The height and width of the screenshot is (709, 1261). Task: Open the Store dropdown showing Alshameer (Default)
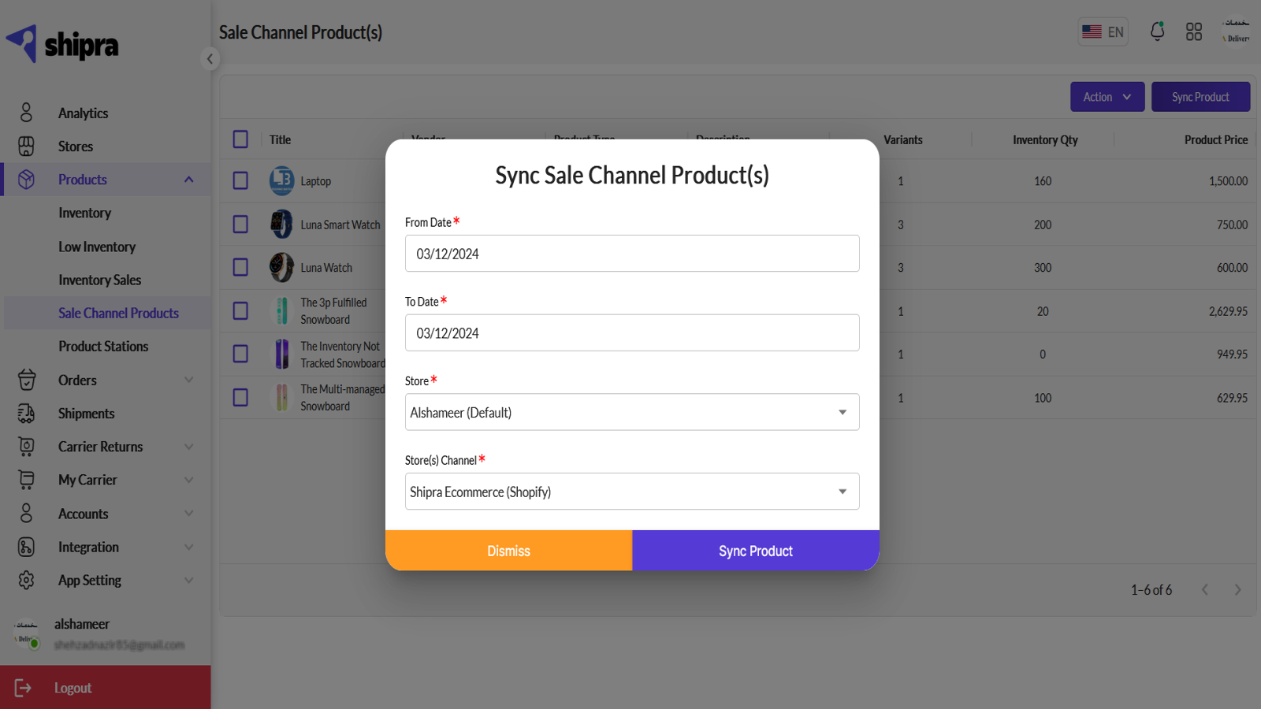(632, 412)
